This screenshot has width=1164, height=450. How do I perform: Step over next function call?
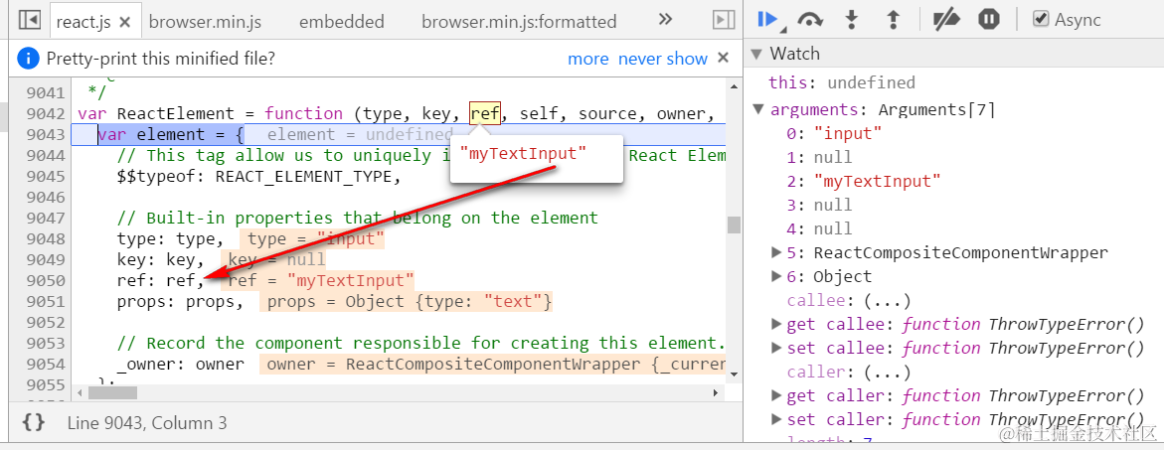click(x=810, y=19)
